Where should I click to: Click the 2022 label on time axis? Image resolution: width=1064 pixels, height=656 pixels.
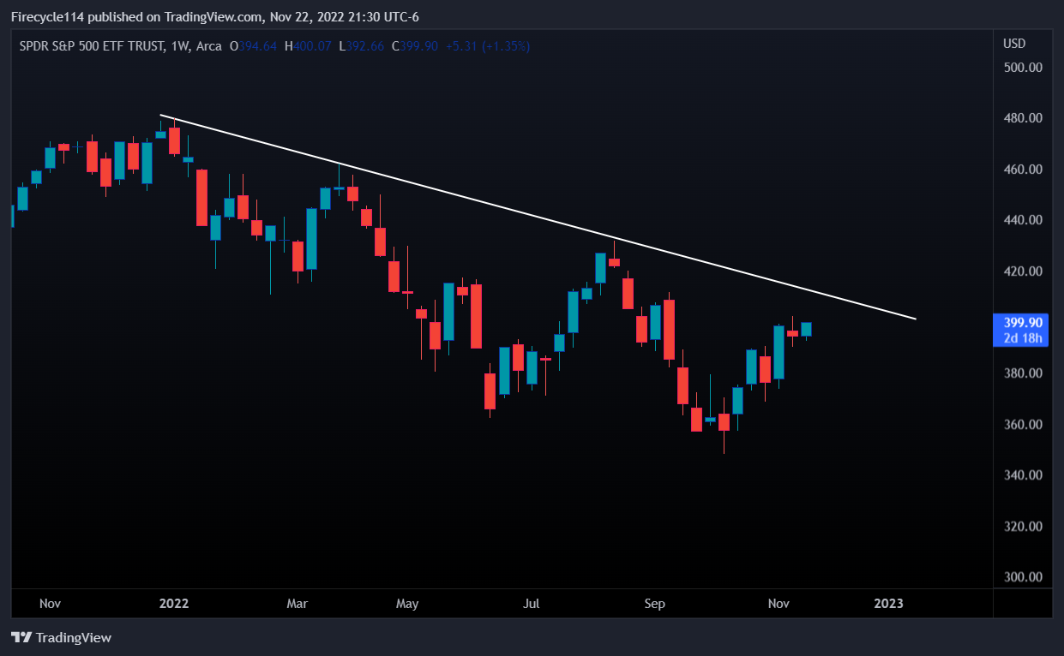coord(173,604)
